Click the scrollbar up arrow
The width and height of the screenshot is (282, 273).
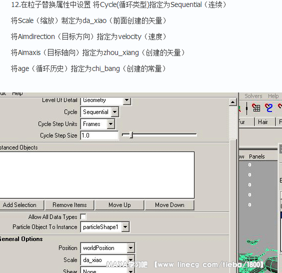(232, 102)
